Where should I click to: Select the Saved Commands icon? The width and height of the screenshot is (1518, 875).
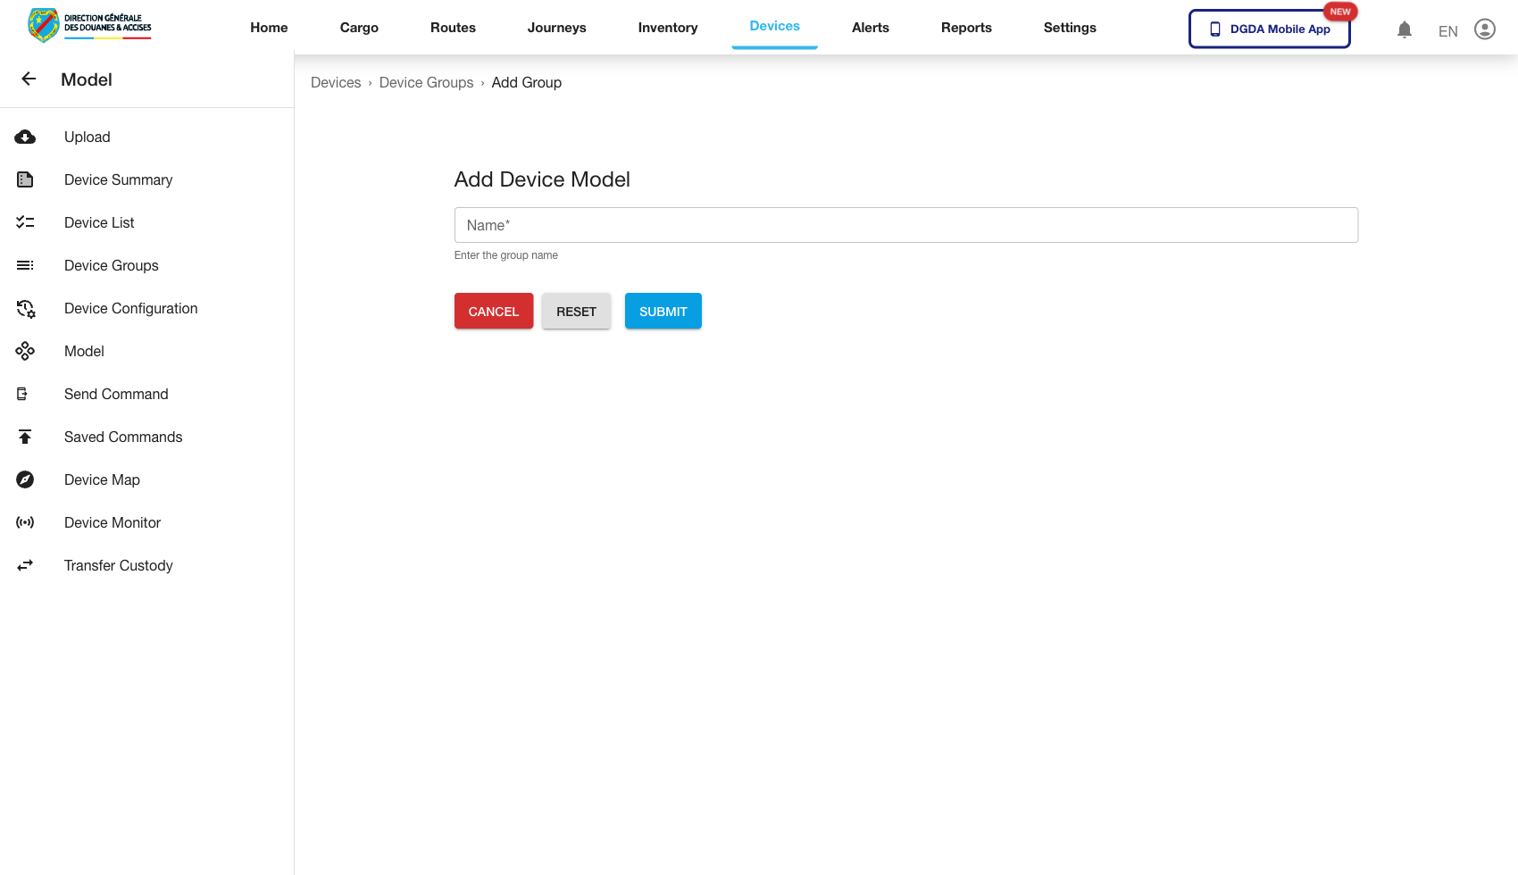tap(25, 437)
